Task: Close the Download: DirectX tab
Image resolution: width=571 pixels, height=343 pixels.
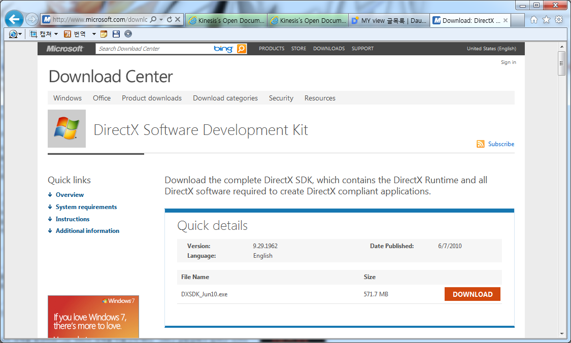Action: (506, 20)
